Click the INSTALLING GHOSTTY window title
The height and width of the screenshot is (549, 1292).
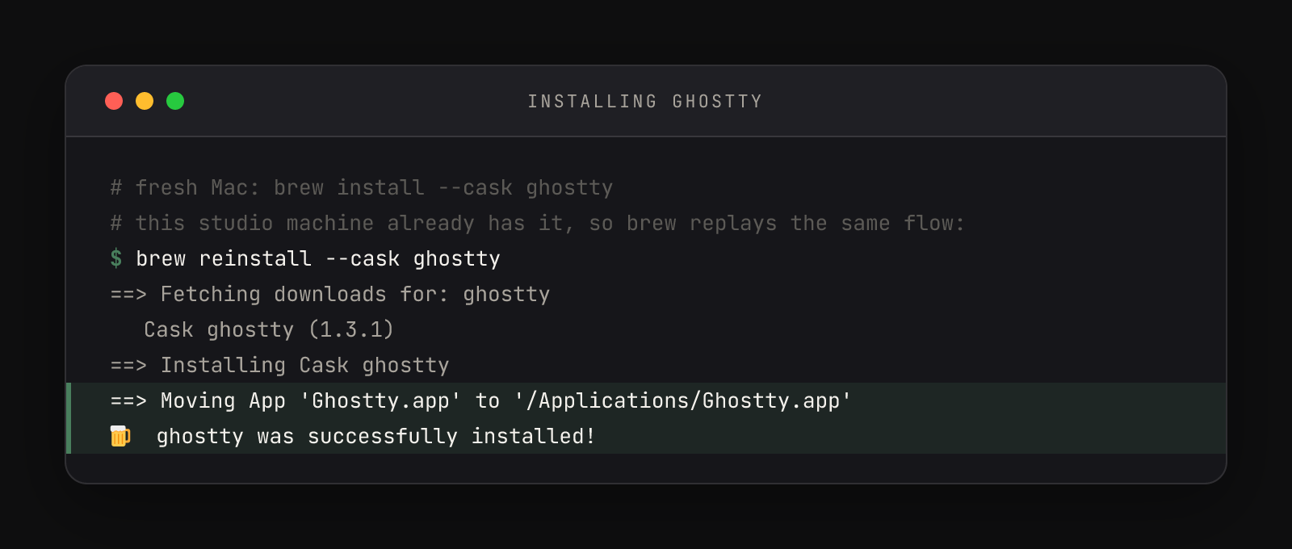pos(645,102)
